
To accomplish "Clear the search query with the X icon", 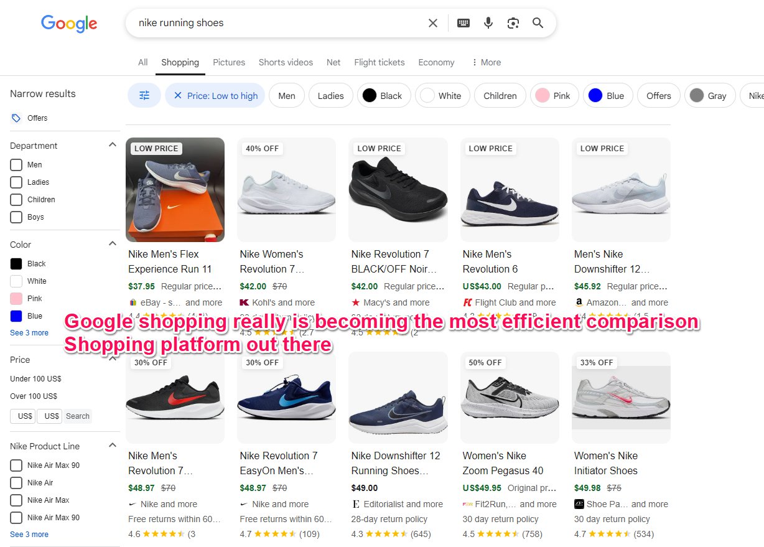I will point(433,23).
